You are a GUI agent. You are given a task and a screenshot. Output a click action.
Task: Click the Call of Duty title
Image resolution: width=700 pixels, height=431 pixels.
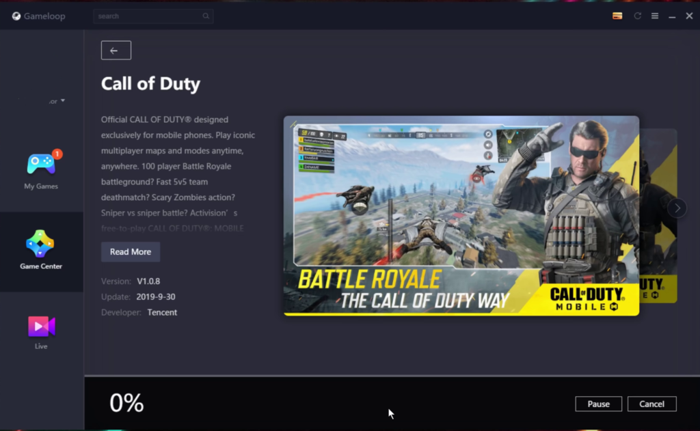150,83
